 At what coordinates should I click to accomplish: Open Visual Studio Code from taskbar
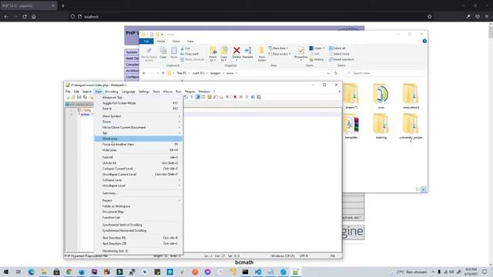(x=258, y=272)
